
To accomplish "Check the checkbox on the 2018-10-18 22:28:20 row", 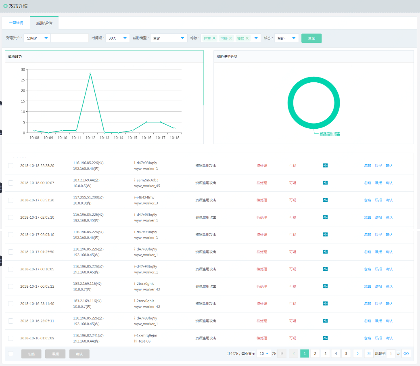I will pyautogui.click(x=10, y=165).
